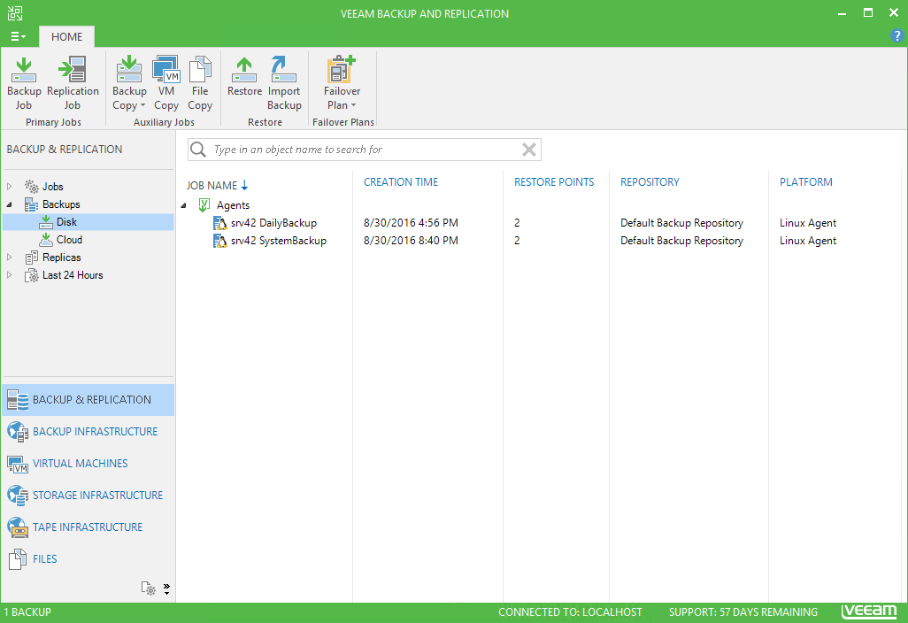Open the help question mark icon

point(896,36)
